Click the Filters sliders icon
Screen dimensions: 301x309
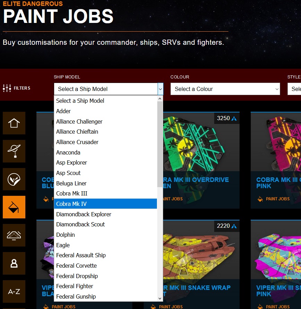(7, 88)
